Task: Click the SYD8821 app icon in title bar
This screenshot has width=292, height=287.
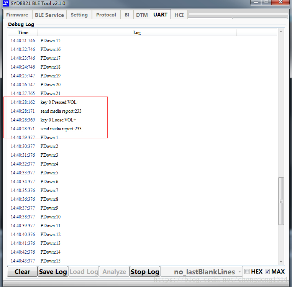Action: [x=6, y=3]
